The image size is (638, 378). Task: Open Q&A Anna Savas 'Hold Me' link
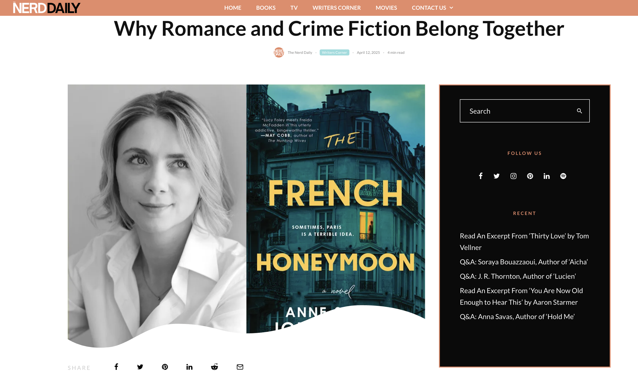pos(517,317)
